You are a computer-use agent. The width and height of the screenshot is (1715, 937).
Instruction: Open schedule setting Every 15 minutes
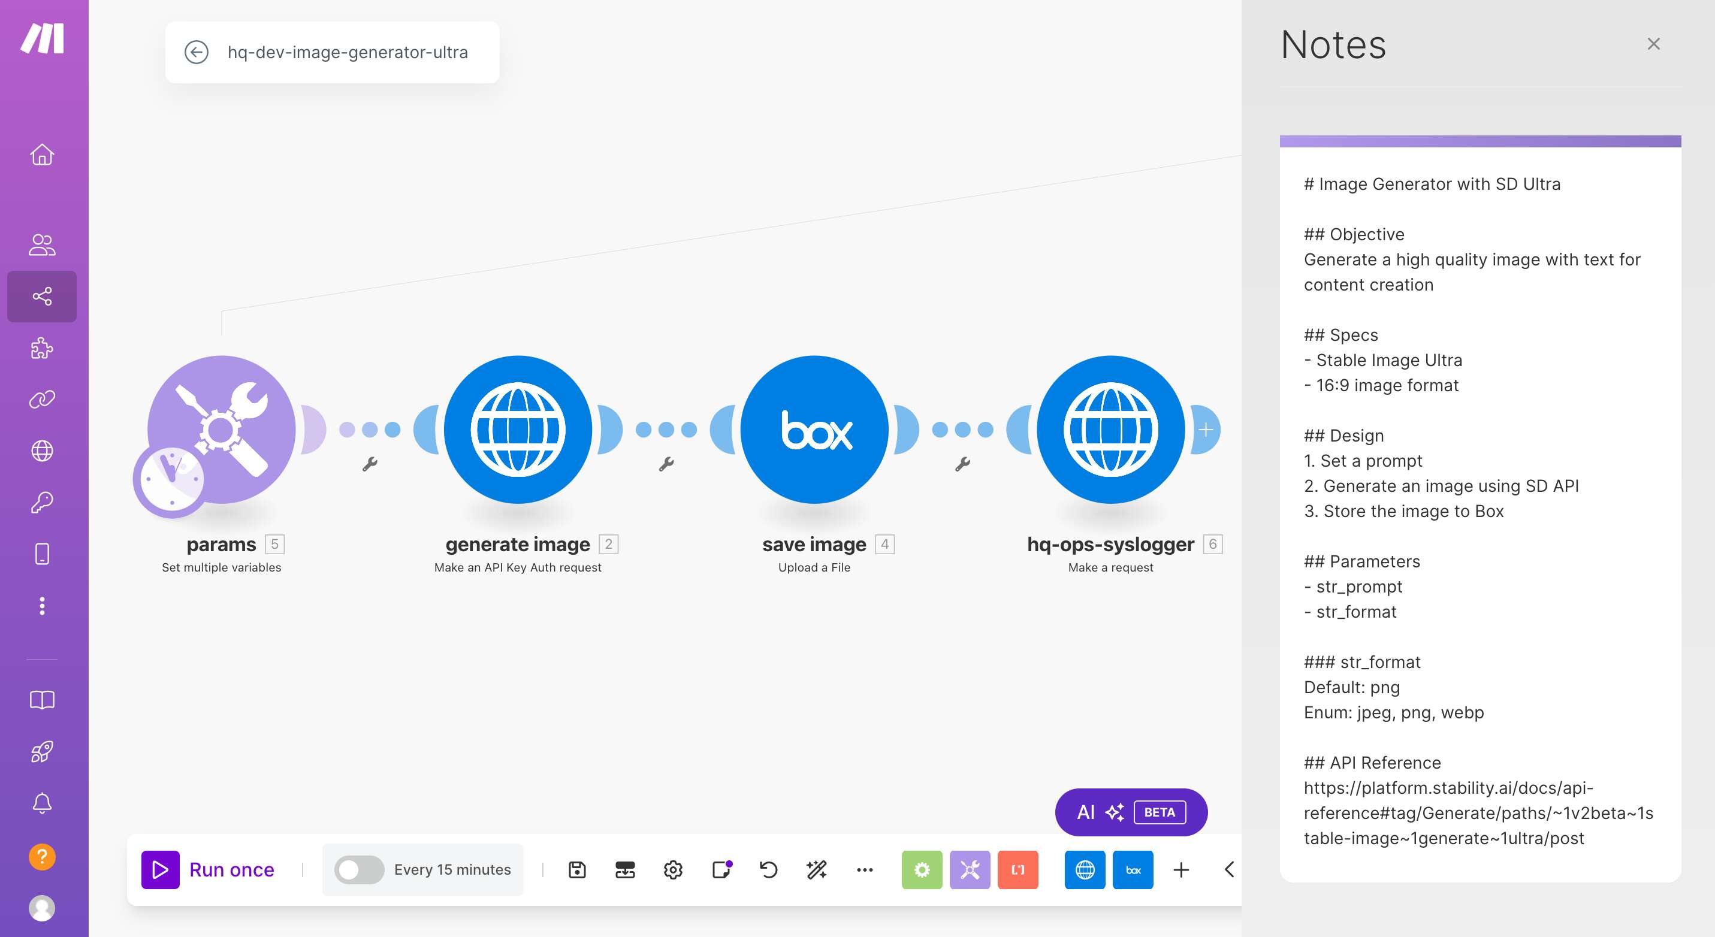[x=452, y=869]
